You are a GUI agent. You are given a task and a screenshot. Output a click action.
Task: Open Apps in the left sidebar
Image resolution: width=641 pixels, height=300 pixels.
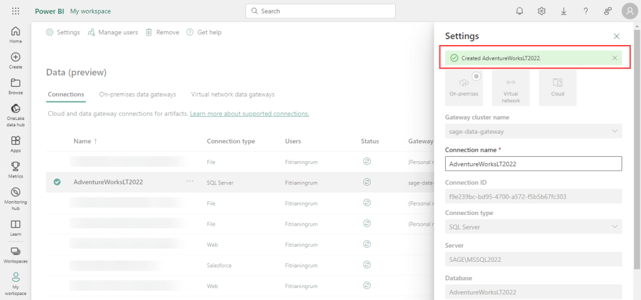[x=16, y=144]
